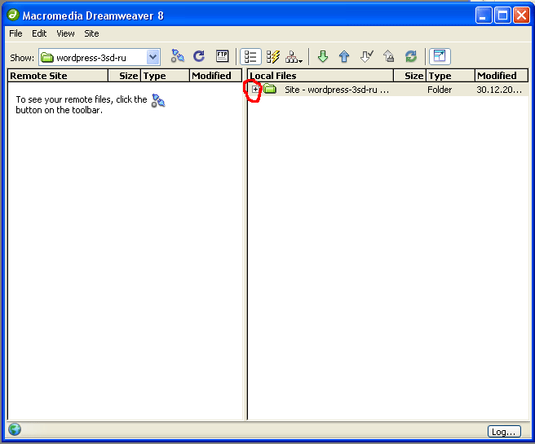This screenshot has width=535, height=444.
Task: Sort by Local Files column header
Action: 321,76
